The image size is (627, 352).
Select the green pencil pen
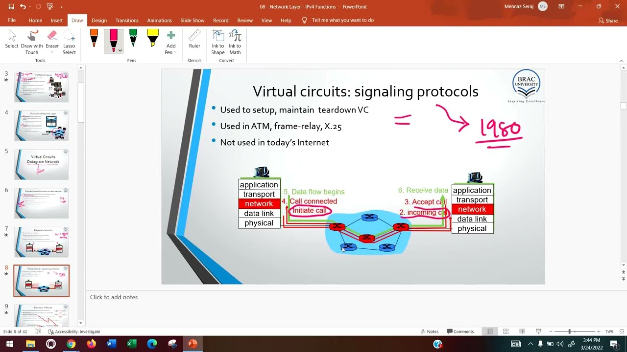point(133,38)
